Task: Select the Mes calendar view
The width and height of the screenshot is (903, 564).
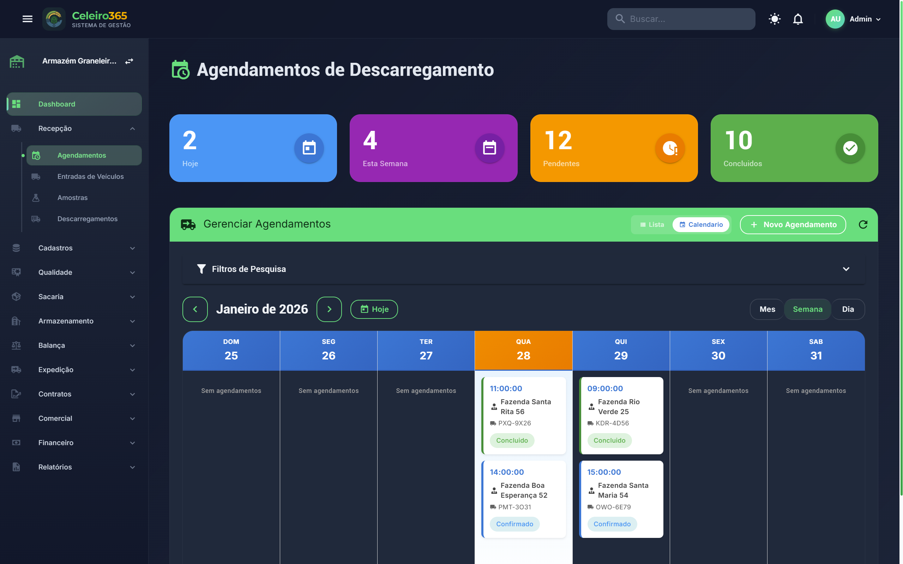Action: point(767,309)
